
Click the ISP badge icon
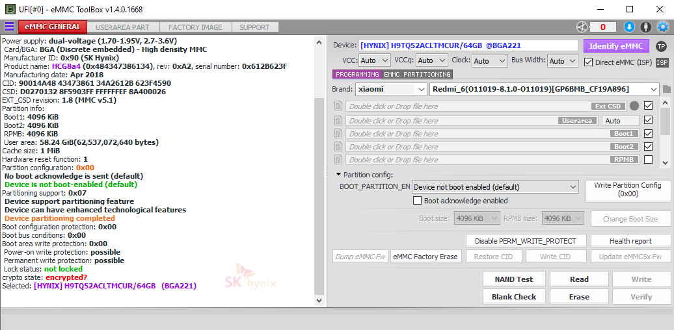662,62
